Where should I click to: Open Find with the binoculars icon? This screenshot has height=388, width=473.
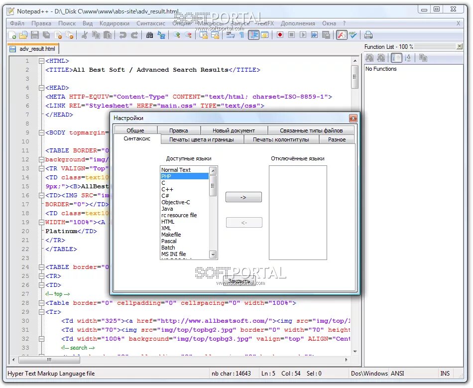[x=149, y=35]
